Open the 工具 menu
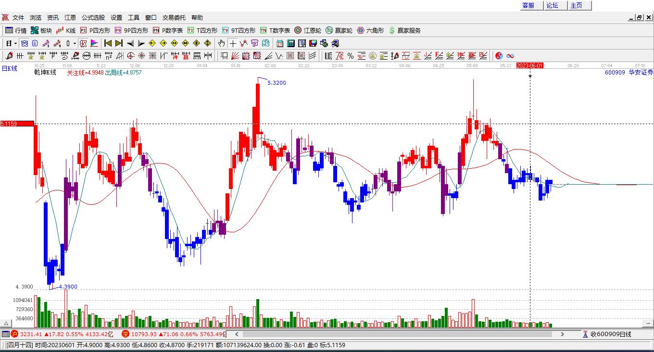This screenshot has height=352, width=654. coord(134,18)
